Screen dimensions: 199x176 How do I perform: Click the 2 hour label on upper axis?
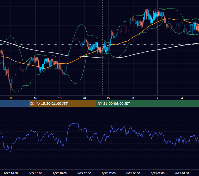click(x=158, y=98)
